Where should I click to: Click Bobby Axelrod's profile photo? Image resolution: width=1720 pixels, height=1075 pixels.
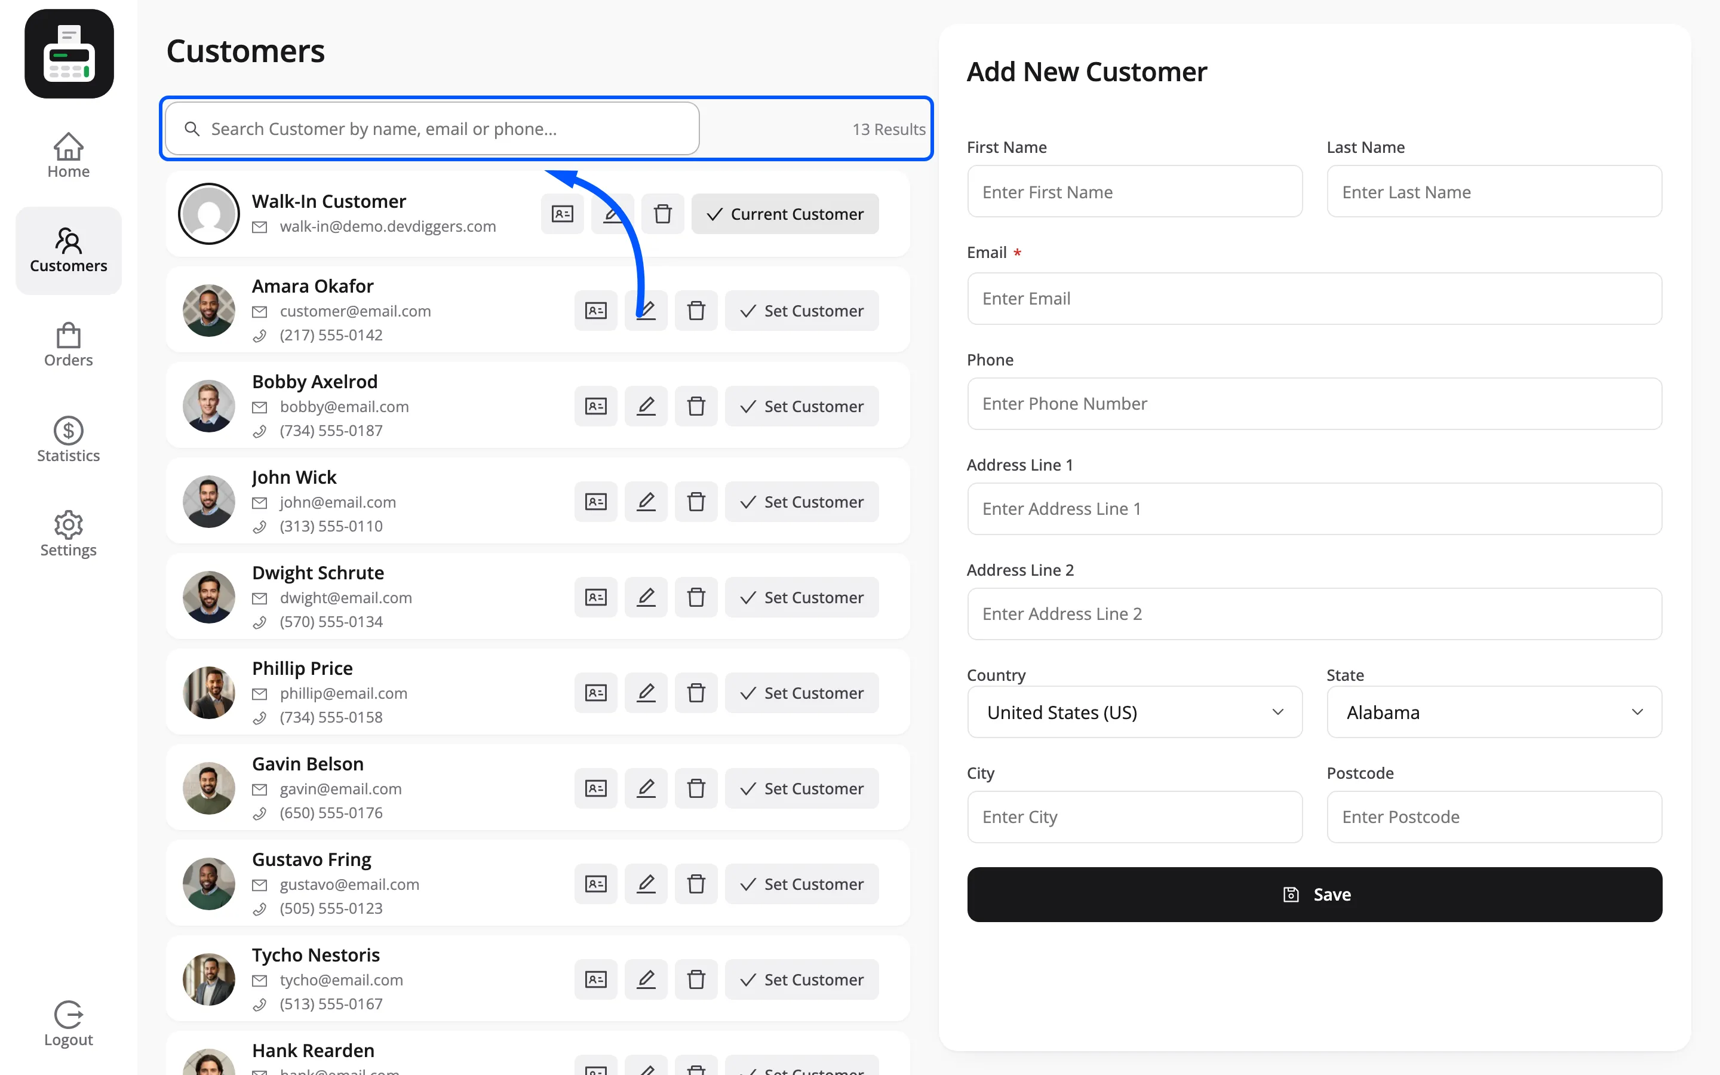point(209,406)
